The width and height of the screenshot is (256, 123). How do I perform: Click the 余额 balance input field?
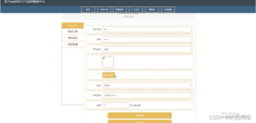(115, 105)
